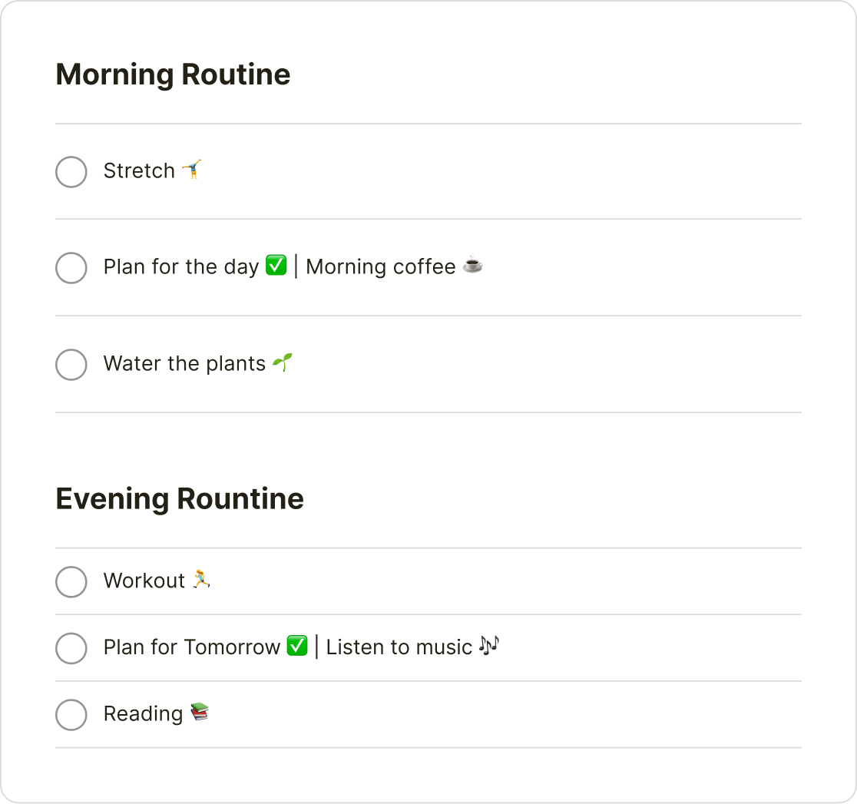The width and height of the screenshot is (857, 804).
Task: Check off Plan for the day
Action: (x=71, y=268)
